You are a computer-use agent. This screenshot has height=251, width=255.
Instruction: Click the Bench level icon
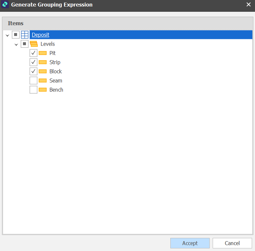coord(43,90)
